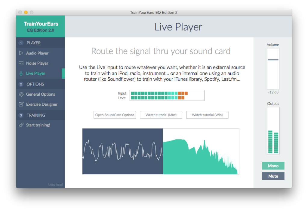Open the Need help? link
308x211 pixels.
click(x=55, y=184)
